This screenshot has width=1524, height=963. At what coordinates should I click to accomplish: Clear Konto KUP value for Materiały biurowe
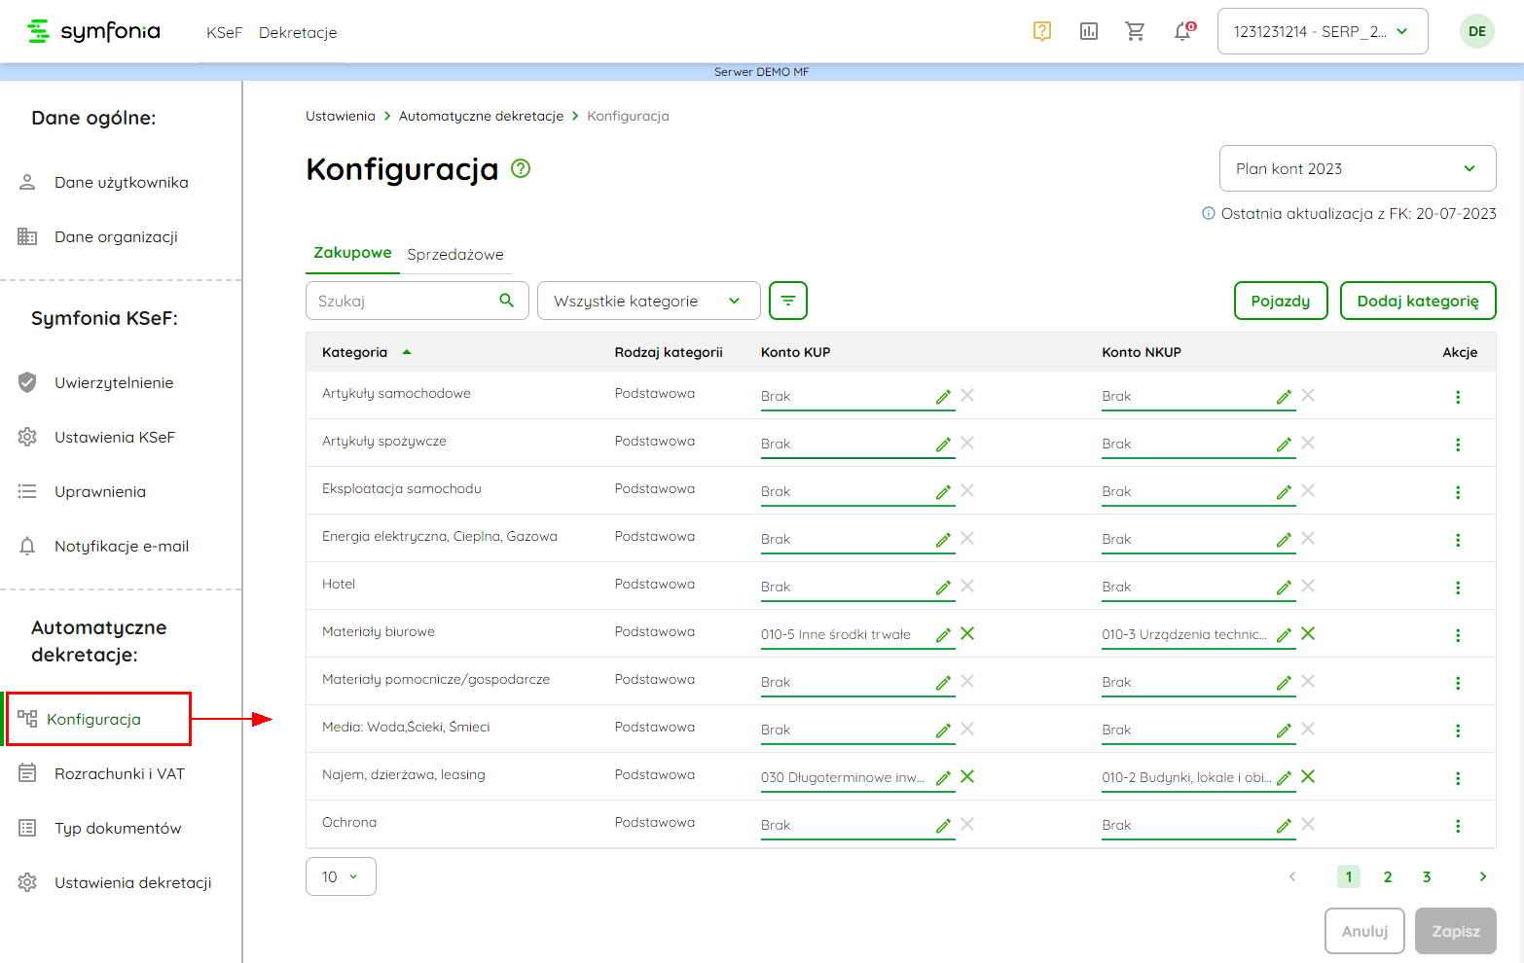click(x=967, y=633)
